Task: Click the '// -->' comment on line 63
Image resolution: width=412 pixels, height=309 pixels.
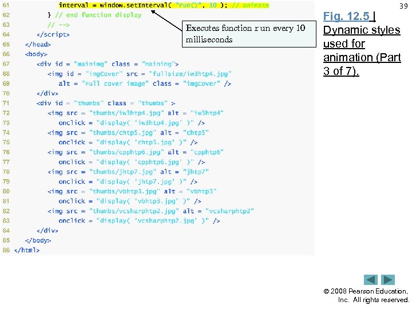Action: 58,25
